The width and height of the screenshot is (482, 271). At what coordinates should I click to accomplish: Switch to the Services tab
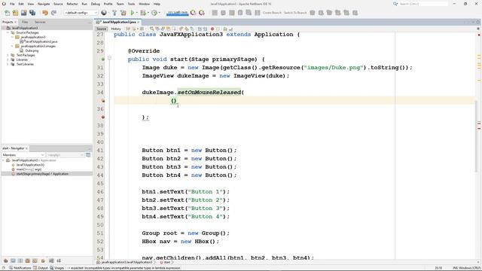tap(40, 22)
